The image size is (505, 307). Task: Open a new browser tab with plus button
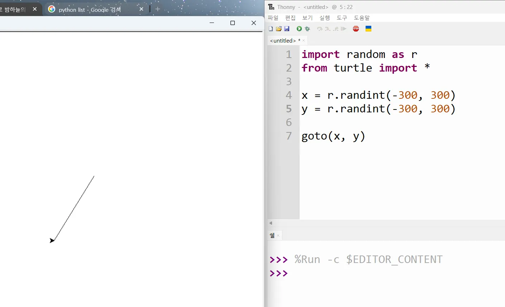[158, 9]
